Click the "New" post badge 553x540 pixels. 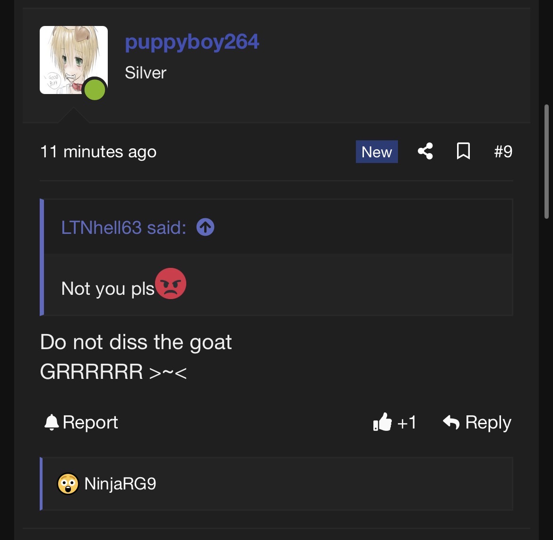click(x=377, y=152)
